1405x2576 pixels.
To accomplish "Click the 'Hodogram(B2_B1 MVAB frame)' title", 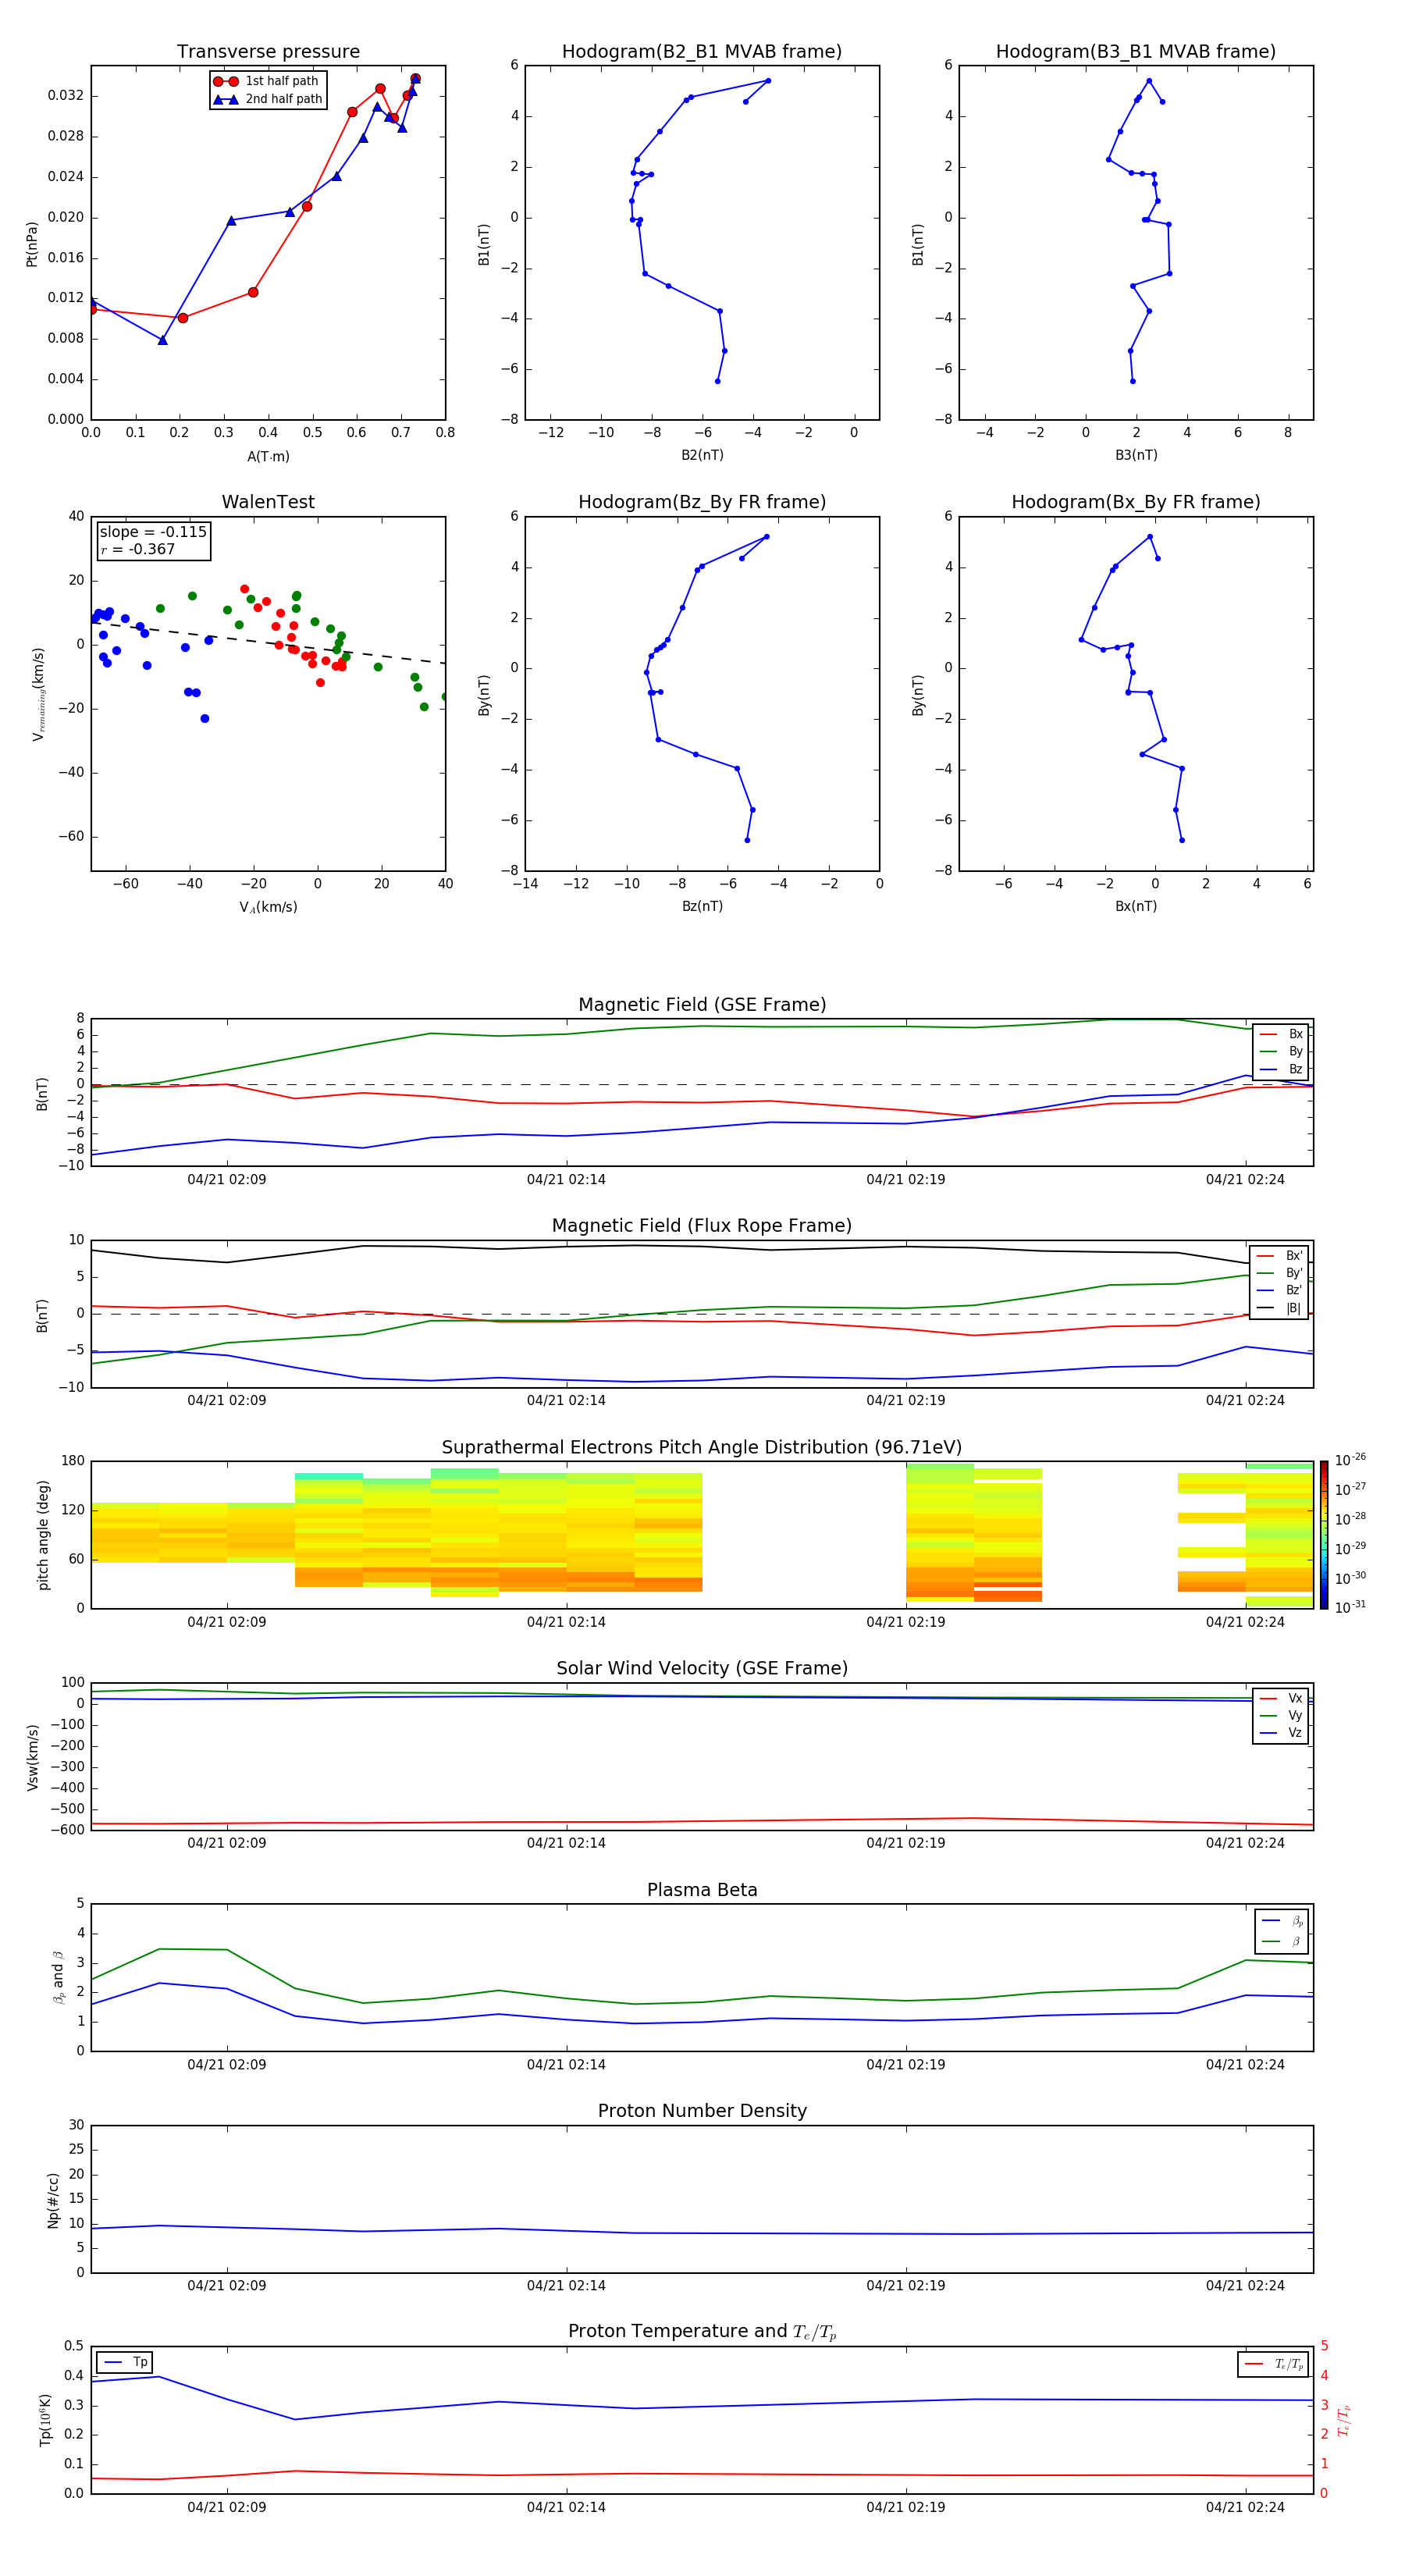I will pyautogui.click(x=702, y=52).
